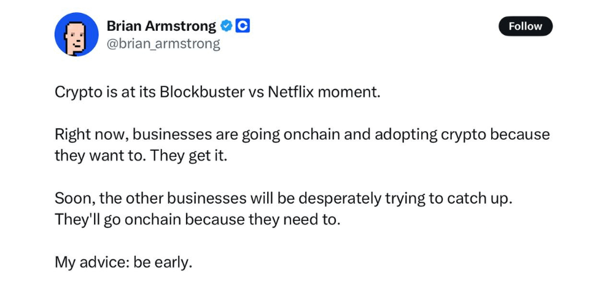This screenshot has width=614, height=284.
Task: Click the Coinbase affiliation badge icon
Action: (243, 26)
